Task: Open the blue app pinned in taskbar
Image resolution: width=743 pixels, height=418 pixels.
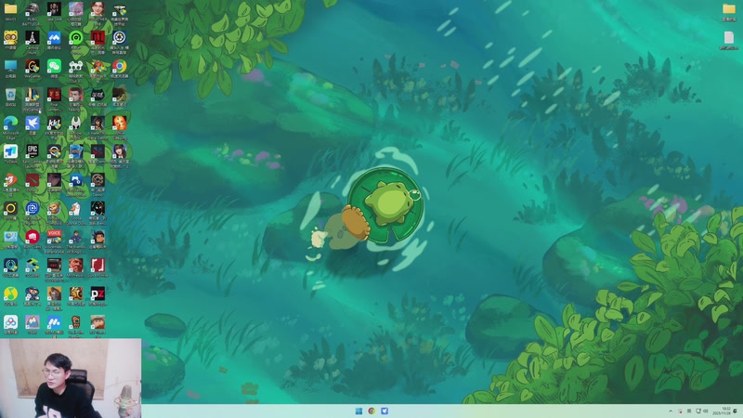Action: pos(385,411)
